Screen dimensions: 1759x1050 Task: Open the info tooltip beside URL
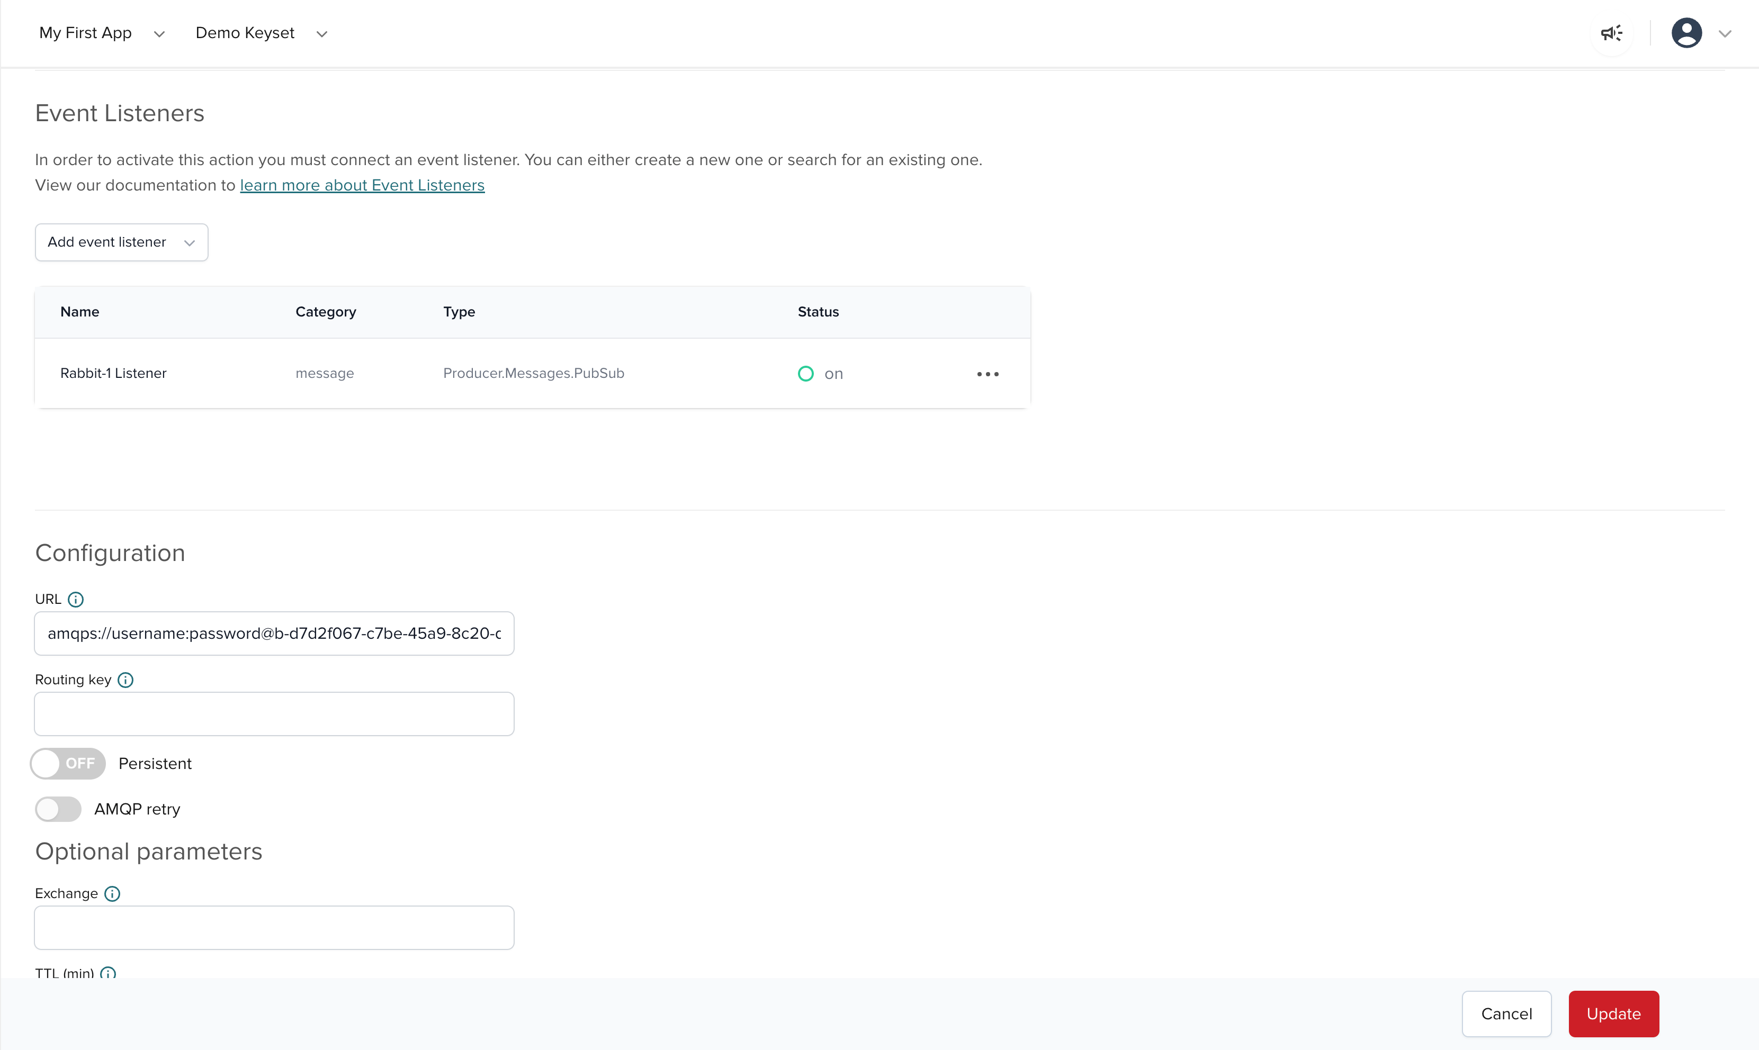point(76,599)
